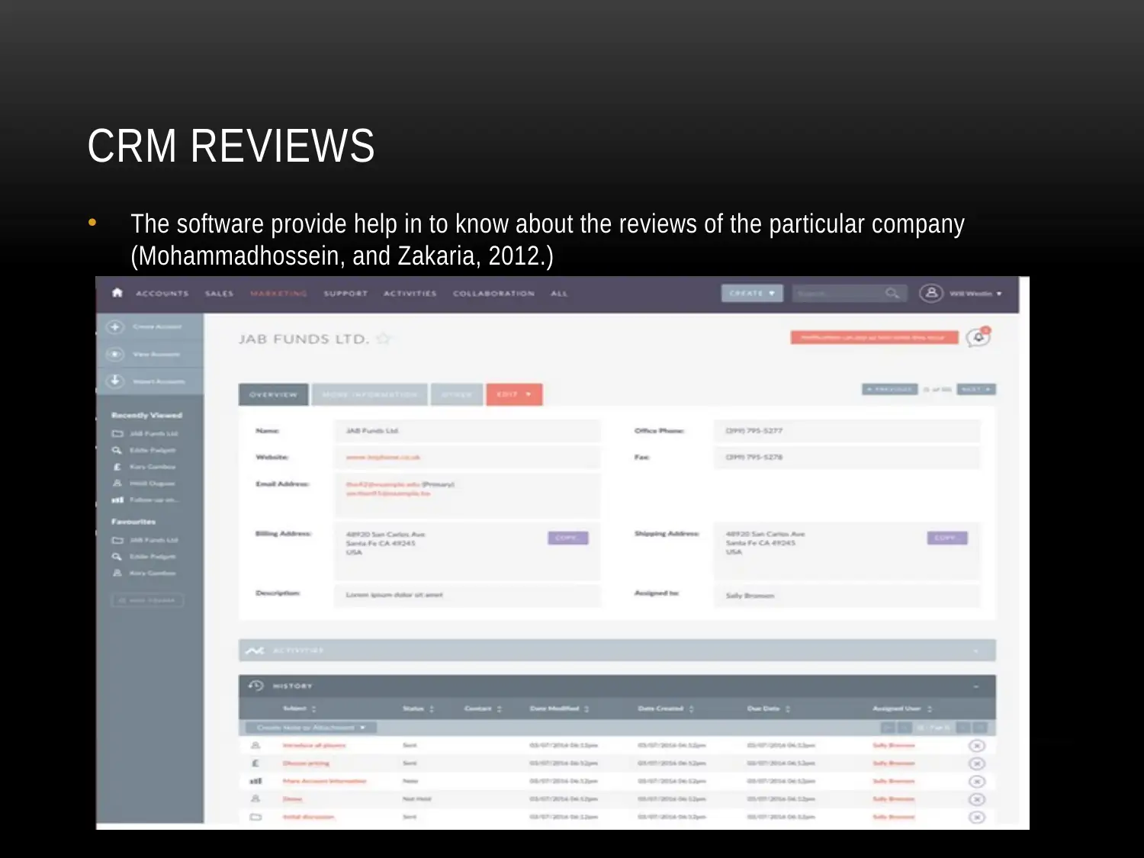Go to the Previous record
Image resolution: width=1144 pixels, height=858 pixels.
click(x=890, y=389)
